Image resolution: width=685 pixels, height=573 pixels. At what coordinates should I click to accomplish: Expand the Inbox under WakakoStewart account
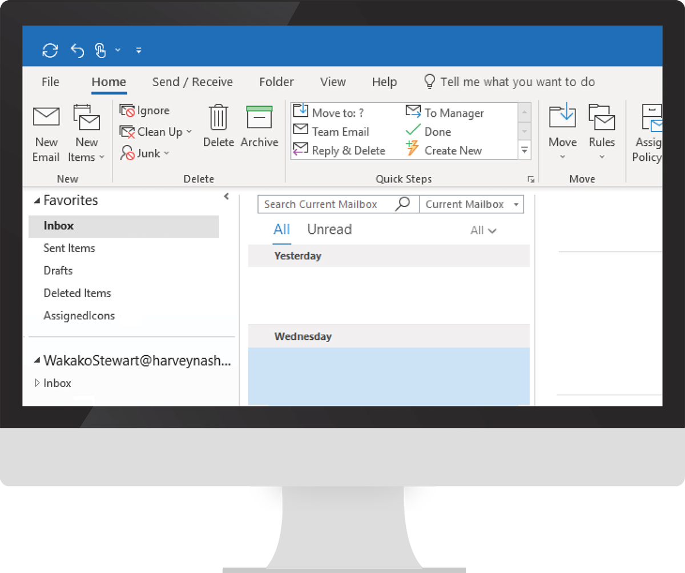tap(38, 384)
